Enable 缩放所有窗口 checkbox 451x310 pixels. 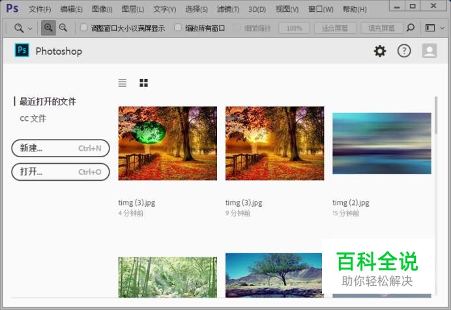(x=178, y=27)
